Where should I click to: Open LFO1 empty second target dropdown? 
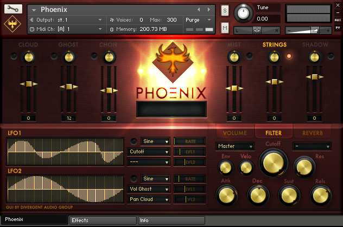pos(149,162)
